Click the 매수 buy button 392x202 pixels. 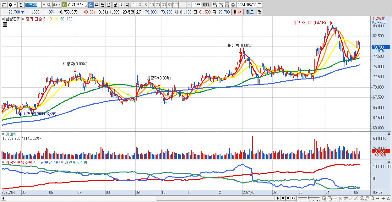[238, 12]
